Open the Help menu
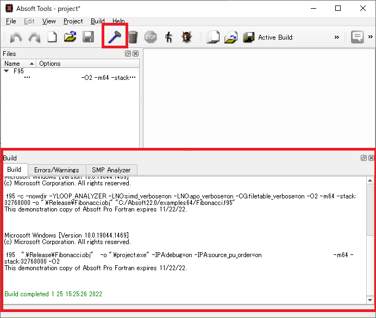 [x=118, y=21]
